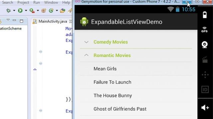Open the Project menu

coord(23,2)
